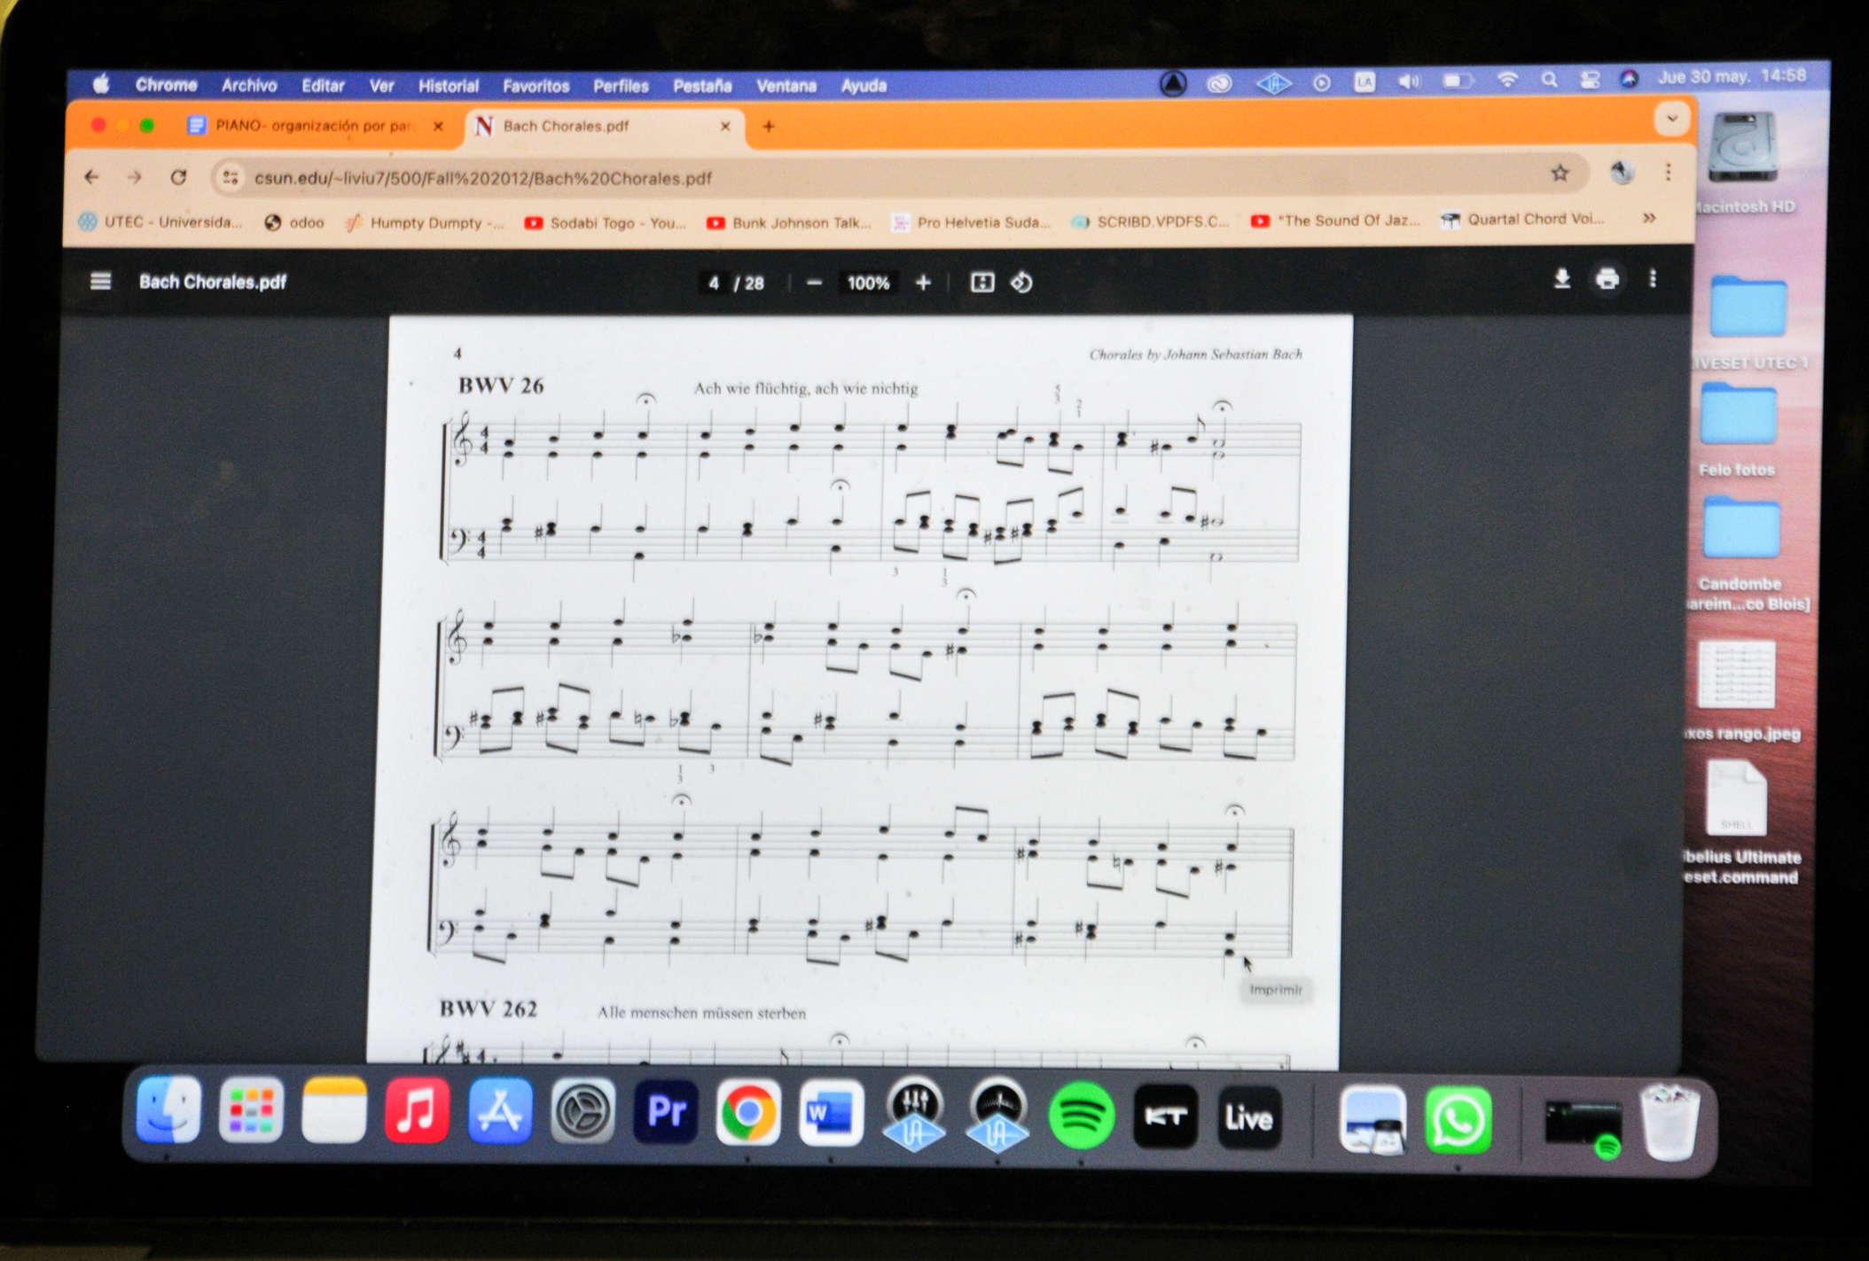Click the Fit to page icon
This screenshot has height=1261, width=1869.
point(982,283)
